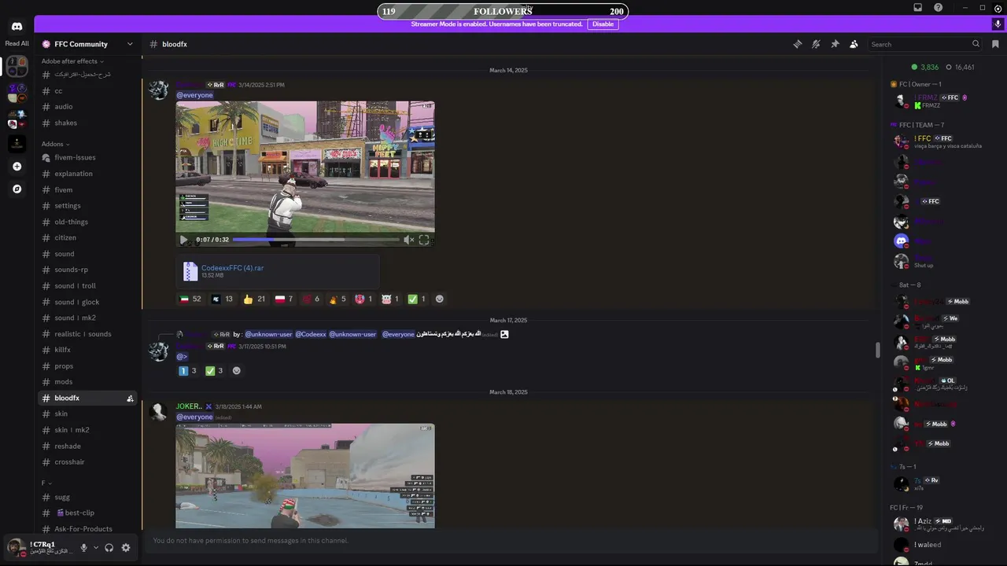
Task: Deafen with the headphones icon
Action: [x=109, y=548]
